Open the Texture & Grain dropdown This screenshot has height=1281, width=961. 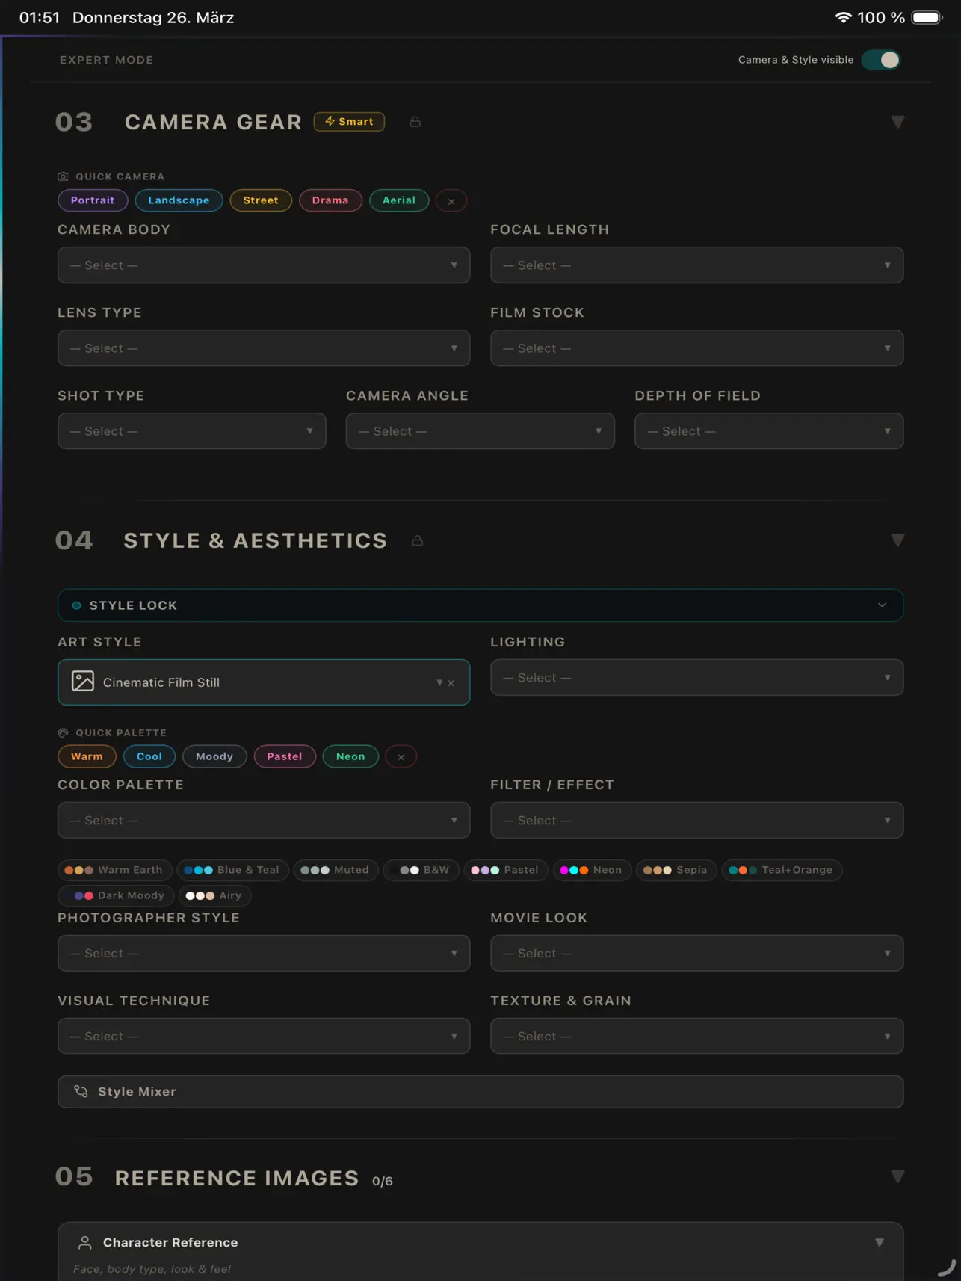[696, 1037]
